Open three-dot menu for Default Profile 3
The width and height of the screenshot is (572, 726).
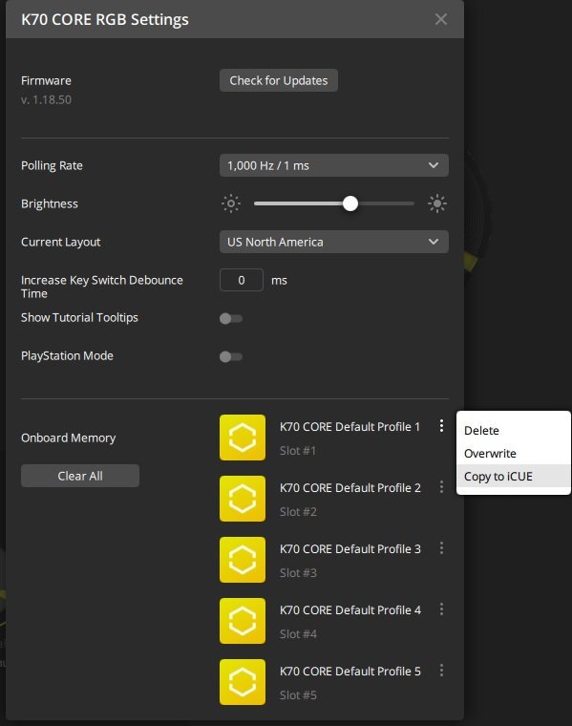click(441, 548)
